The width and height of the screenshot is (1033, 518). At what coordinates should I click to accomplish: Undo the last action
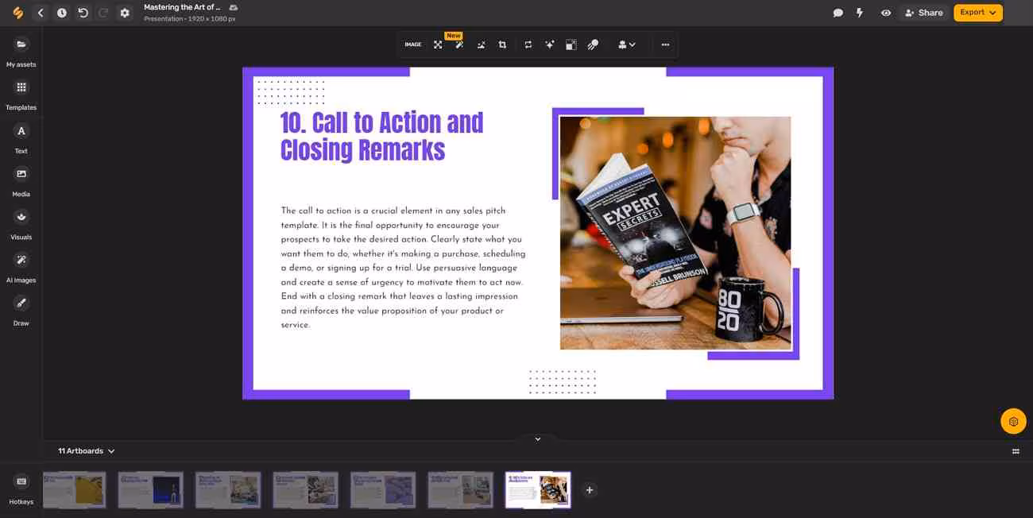83,13
